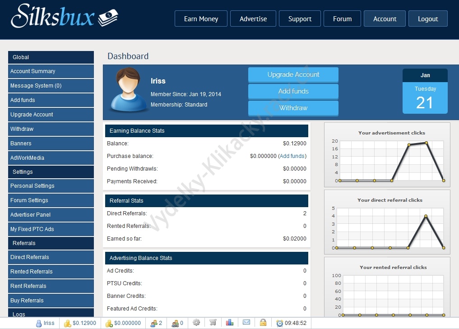Screen dimensions: 459x329
Task: Open Direct Referrals in the sidebar
Action: coord(51,257)
